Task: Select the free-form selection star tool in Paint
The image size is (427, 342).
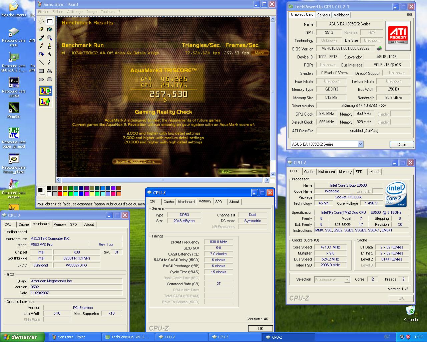Action: (x=41, y=21)
